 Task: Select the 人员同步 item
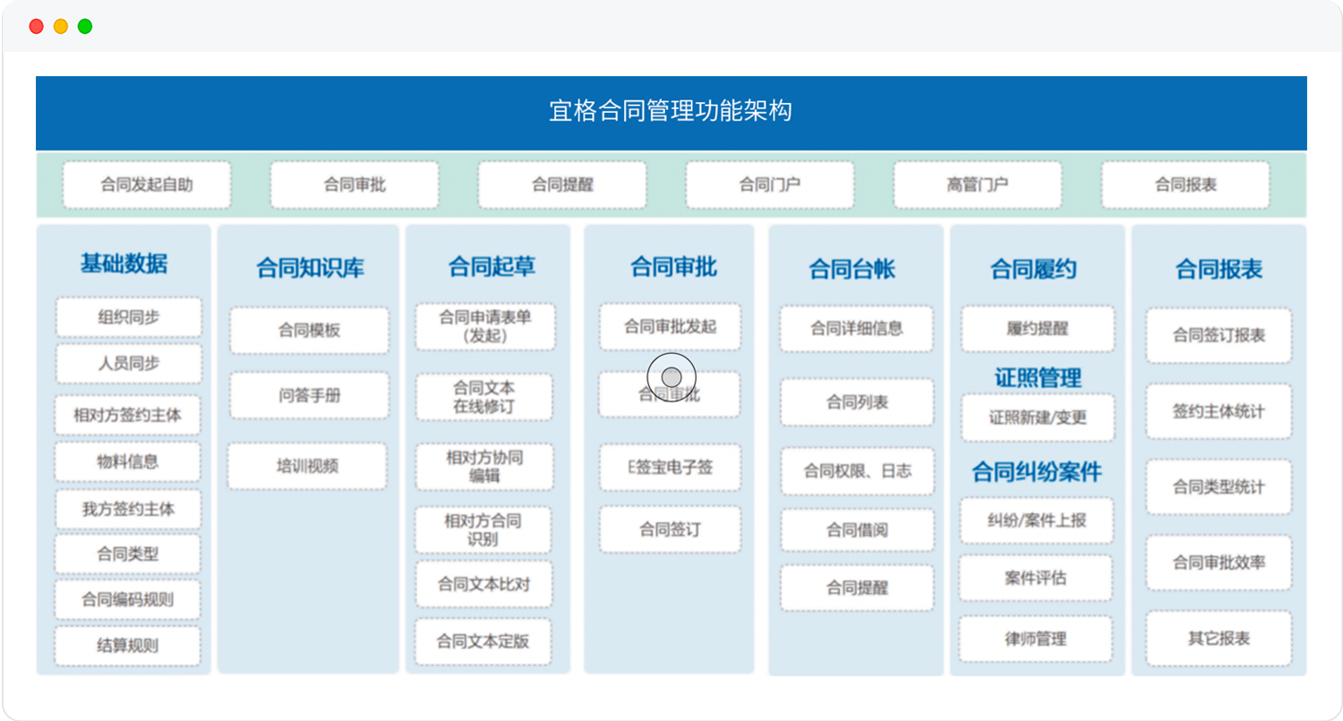(129, 365)
